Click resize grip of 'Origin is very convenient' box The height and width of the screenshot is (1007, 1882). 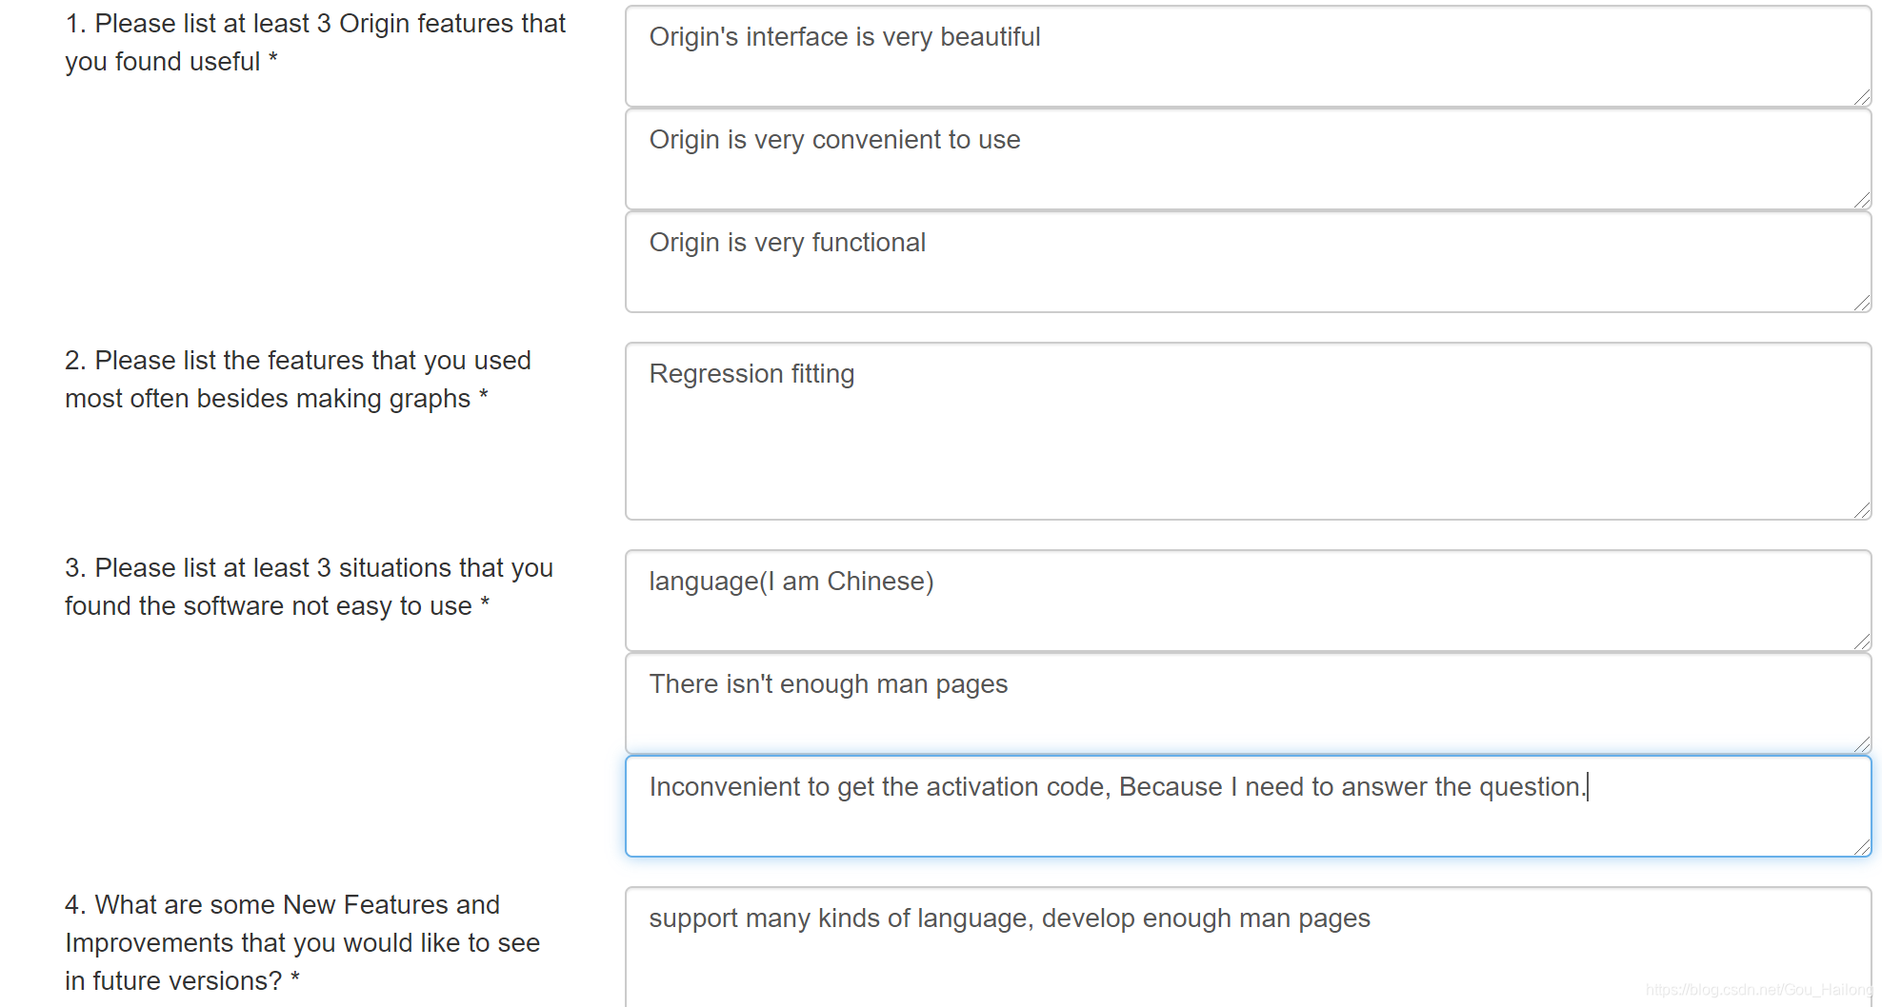pyautogui.click(x=1862, y=200)
